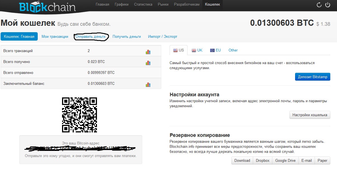Navigate to the Рынки page

click(x=163, y=4)
